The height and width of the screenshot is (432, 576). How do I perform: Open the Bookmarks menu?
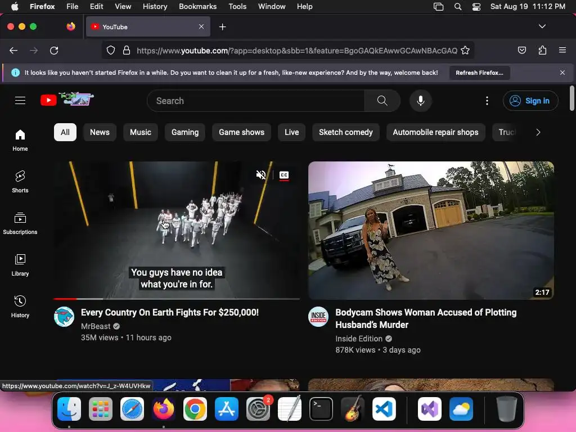click(x=197, y=7)
